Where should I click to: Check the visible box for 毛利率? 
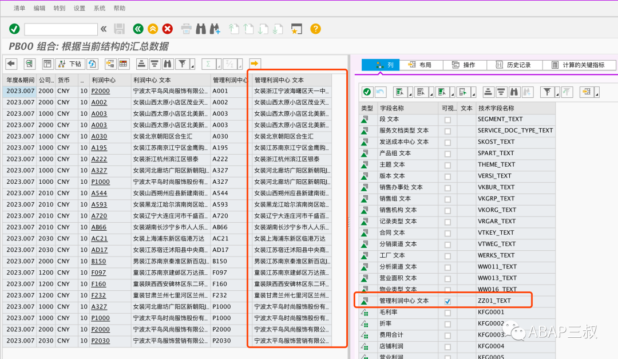[447, 313]
